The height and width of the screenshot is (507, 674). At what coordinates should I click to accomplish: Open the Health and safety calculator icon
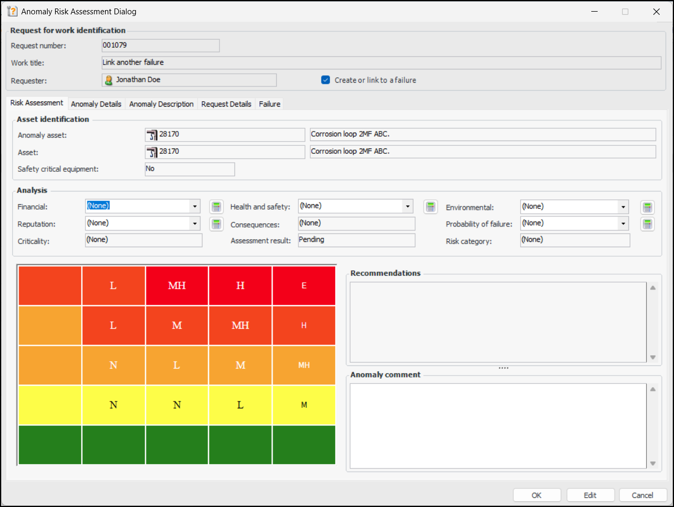point(431,207)
